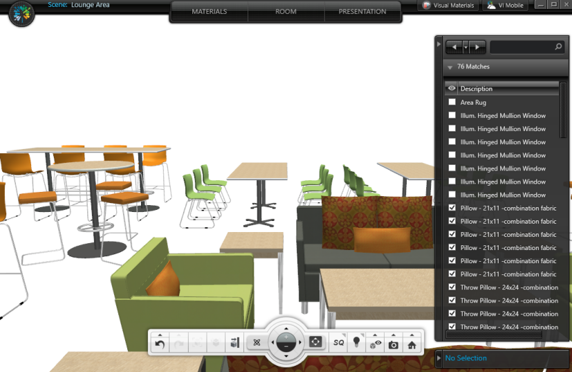
Task: Click the search magnifier icon
Action: tap(558, 47)
